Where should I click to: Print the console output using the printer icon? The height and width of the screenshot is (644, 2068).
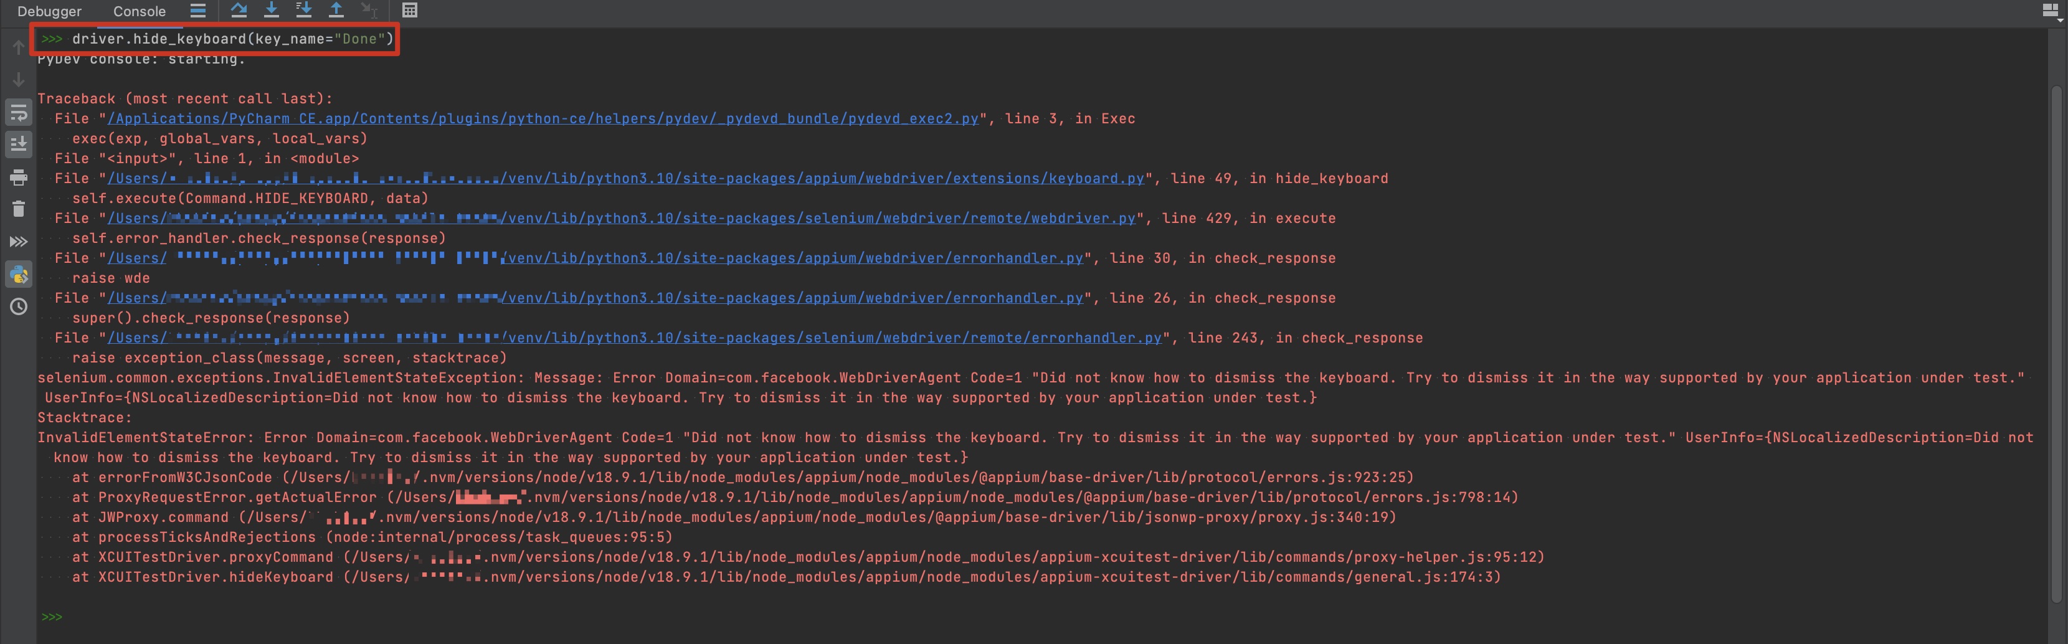coord(19,178)
